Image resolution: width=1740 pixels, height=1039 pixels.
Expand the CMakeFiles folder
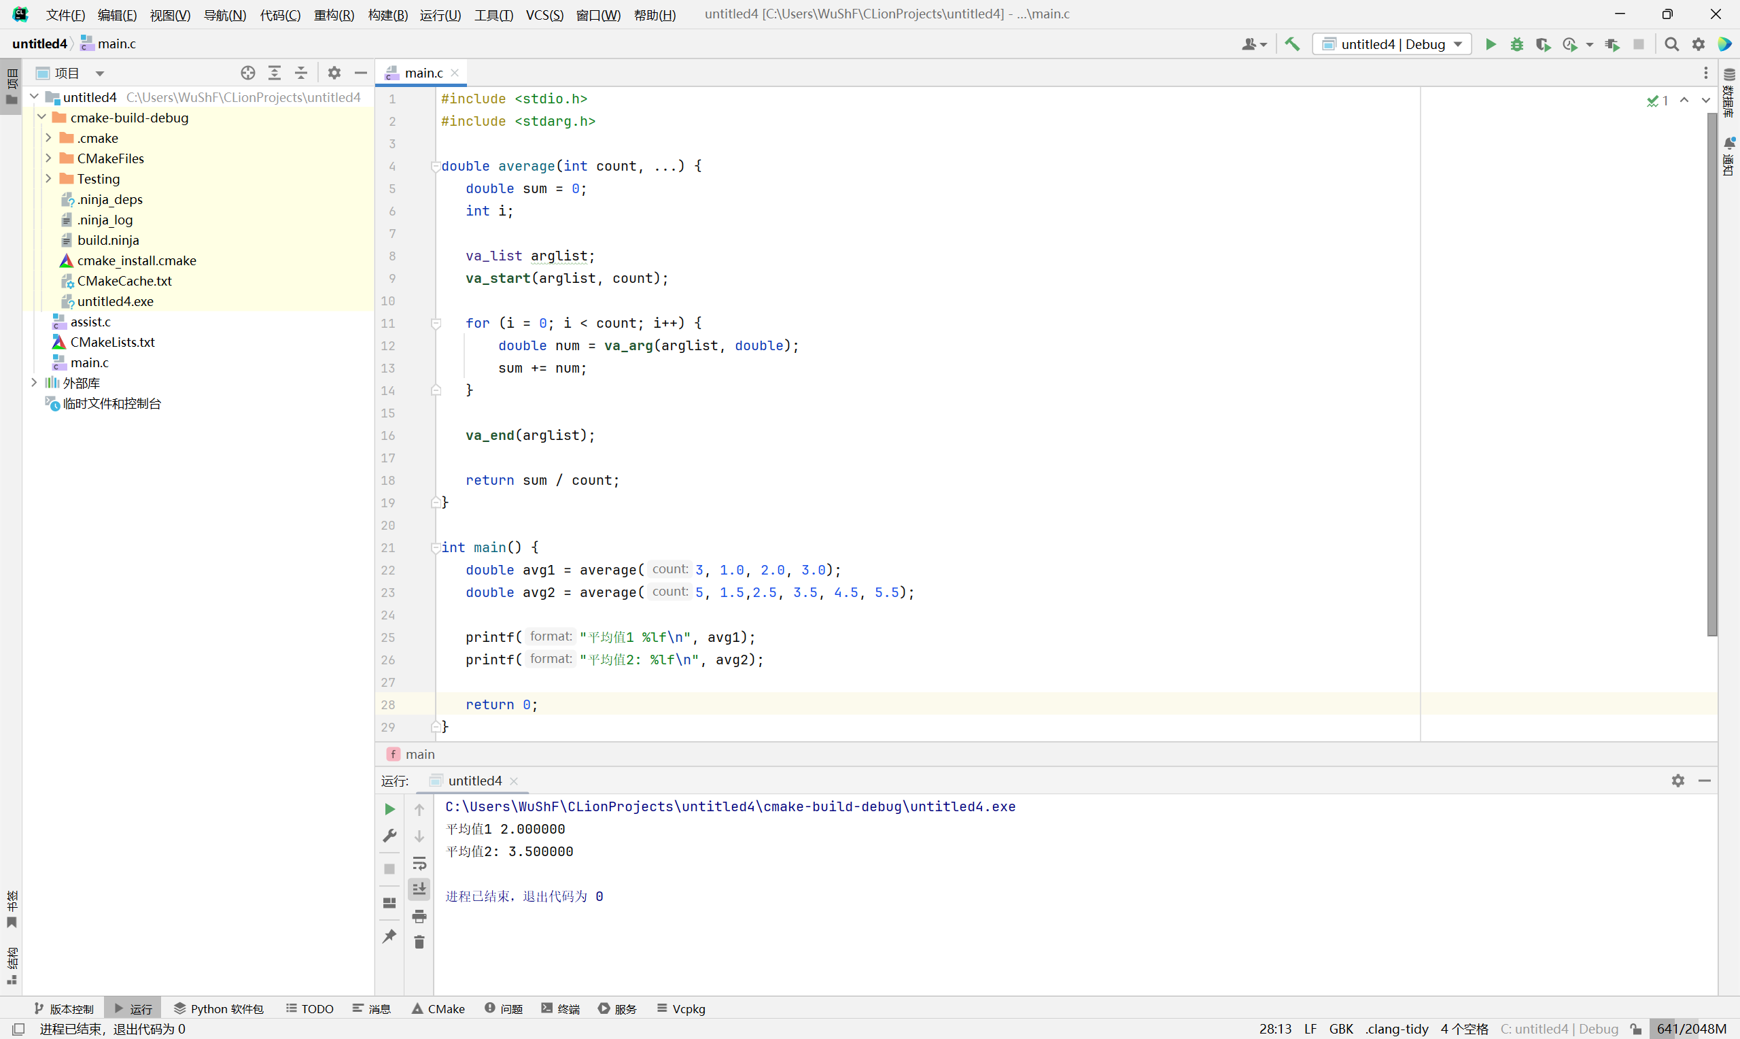[x=48, y=158]
